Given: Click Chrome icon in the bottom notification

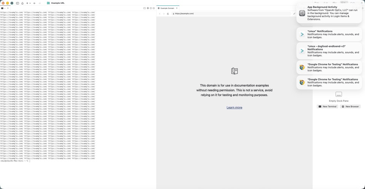Looking at the screenshot, I should click(x=302, y=82).
